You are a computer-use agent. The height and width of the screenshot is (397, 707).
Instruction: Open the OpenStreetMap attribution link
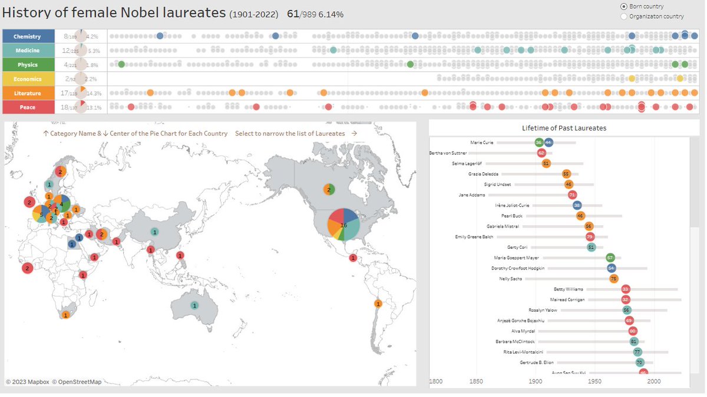tap(77, 382)
